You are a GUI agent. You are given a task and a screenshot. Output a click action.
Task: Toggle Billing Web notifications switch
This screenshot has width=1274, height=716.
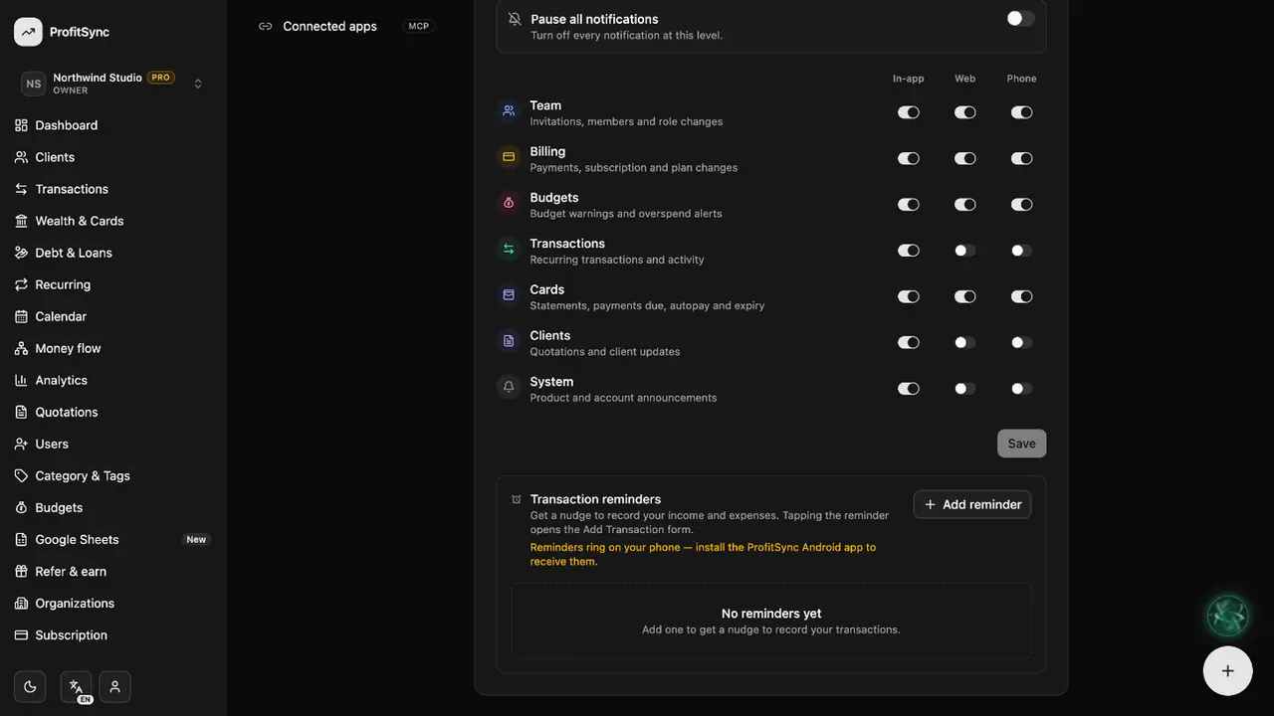tap(965, 158)
